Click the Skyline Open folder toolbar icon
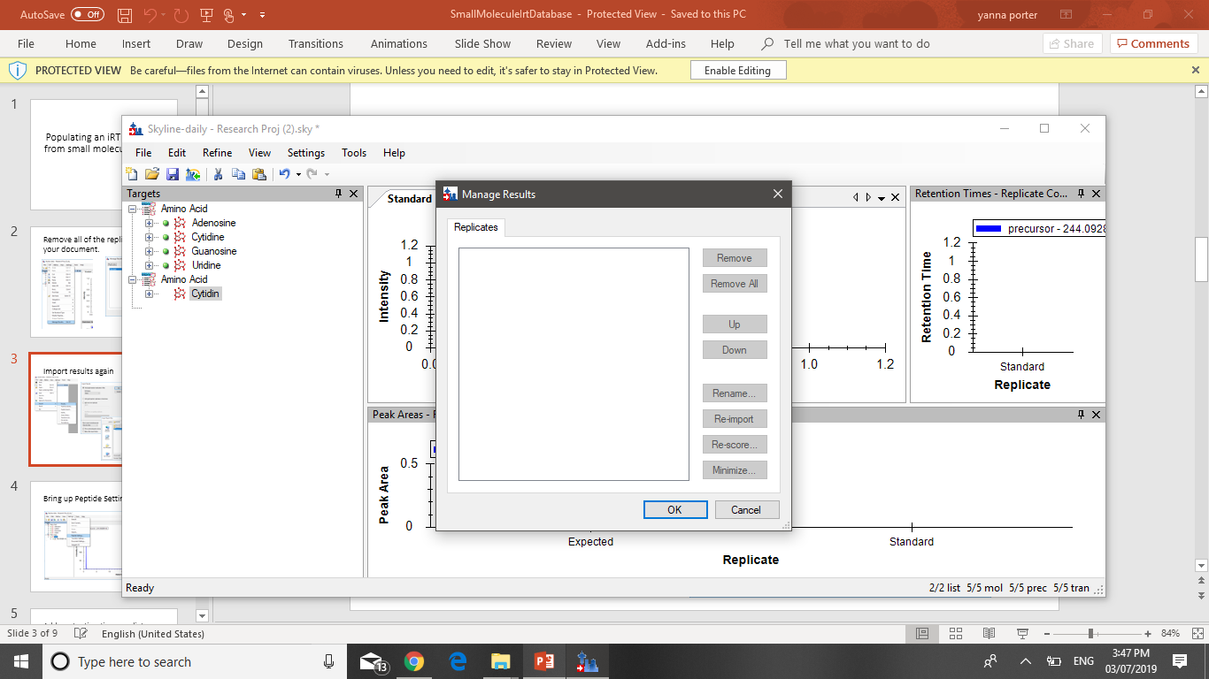The height and width of the screenshot is (679, 1209). [151, 174]
